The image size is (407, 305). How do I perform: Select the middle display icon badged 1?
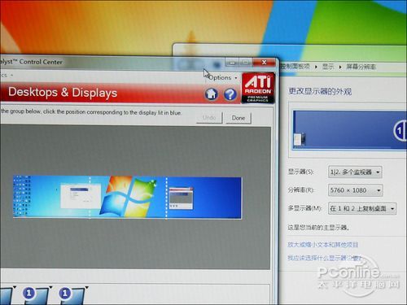(36, 295)
